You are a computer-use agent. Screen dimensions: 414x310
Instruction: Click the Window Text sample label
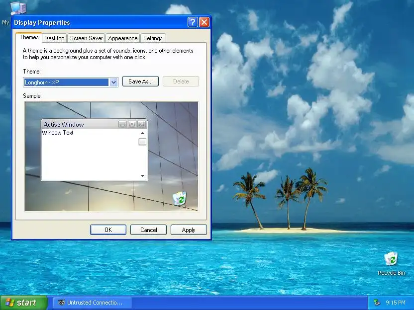pyautogui.click(x=58, y=133)
